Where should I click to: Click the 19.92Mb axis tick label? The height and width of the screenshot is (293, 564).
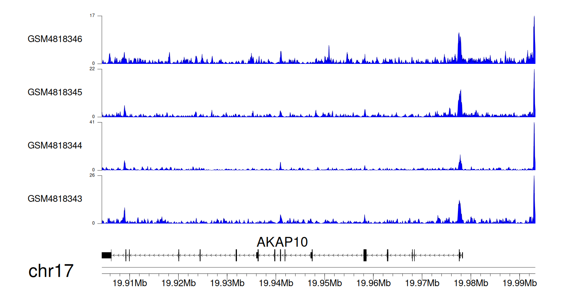point(178,282)
